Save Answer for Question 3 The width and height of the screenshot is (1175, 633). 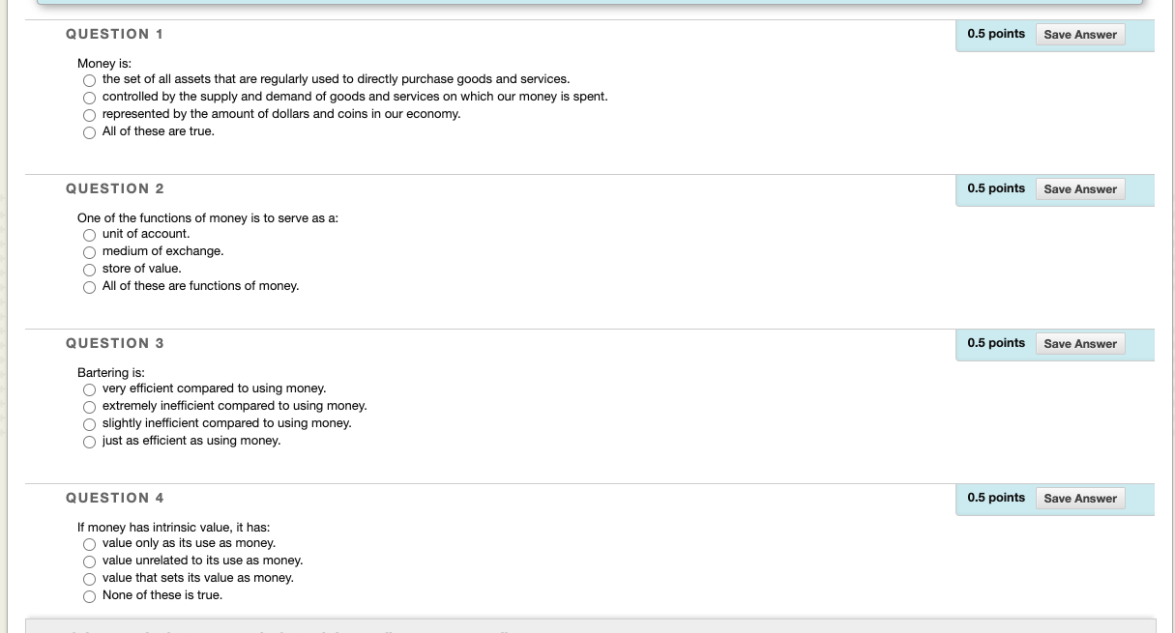(1080, 344)
